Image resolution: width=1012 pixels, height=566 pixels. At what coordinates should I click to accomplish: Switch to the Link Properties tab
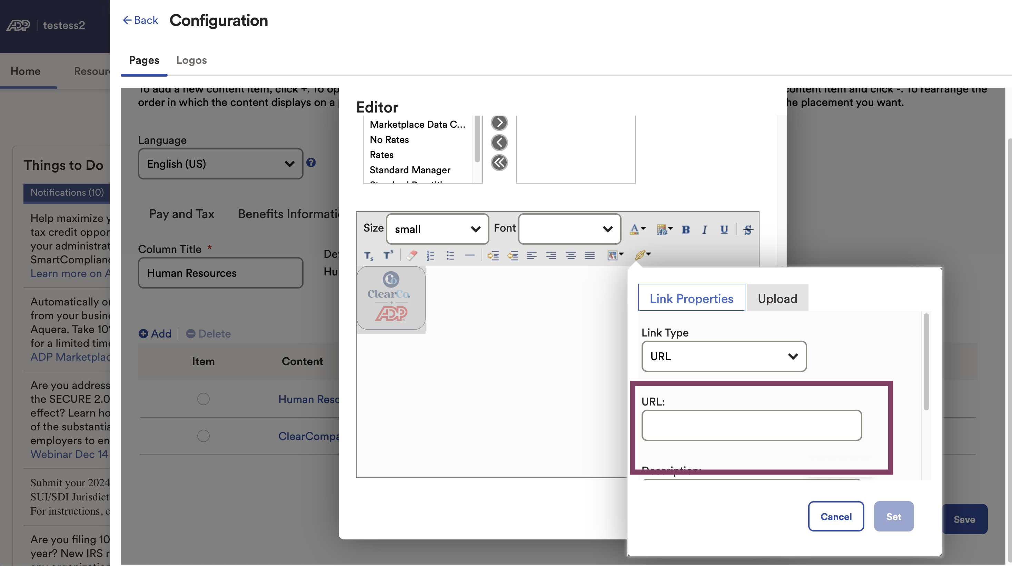(x=691, y=298)
